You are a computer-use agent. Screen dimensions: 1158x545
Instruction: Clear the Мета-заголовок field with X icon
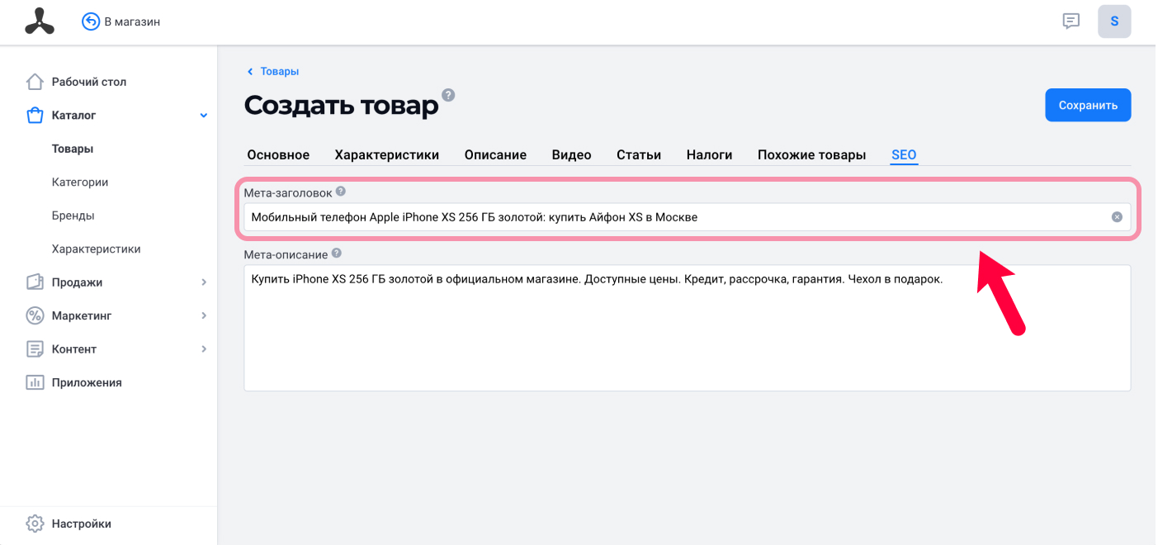(x=1117, y=217)
